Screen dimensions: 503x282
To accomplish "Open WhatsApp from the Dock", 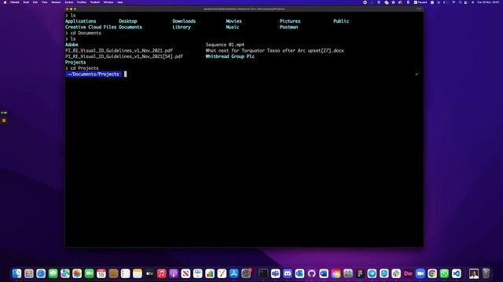I will [444, 273].
